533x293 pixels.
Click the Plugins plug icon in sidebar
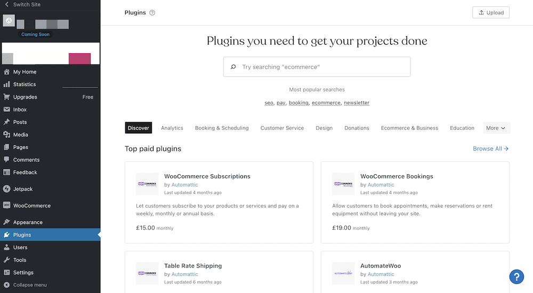pyautogui.click(x=6, y=235)
